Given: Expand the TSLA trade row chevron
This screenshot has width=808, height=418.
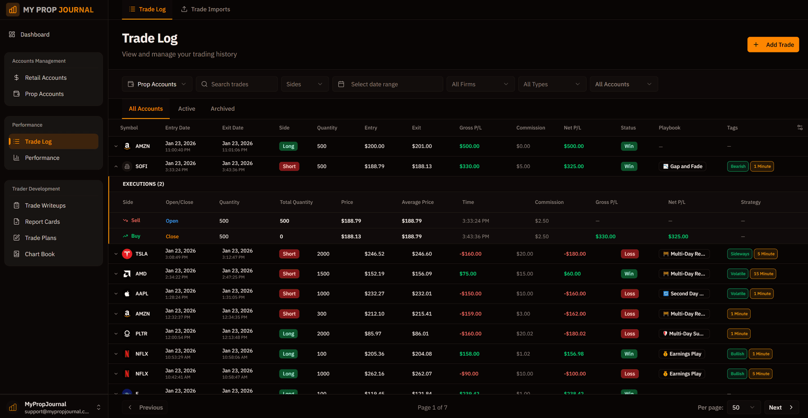Looking at the screenshot, I should [116, 253].
